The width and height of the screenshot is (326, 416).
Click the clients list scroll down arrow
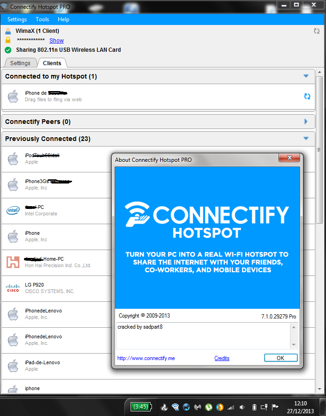pyautogui.click(x=320, y=389)
